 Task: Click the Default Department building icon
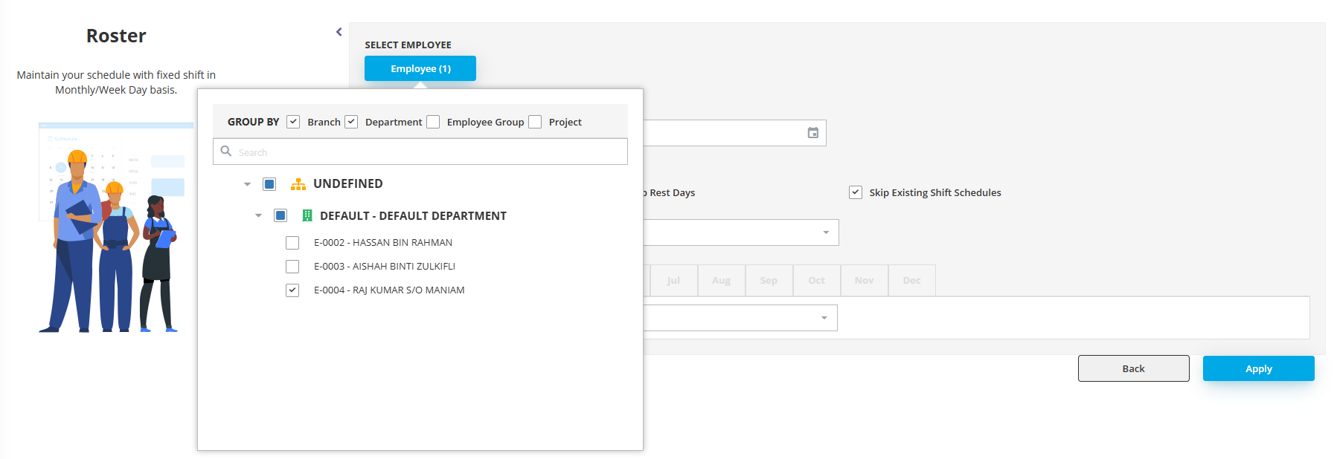coord(307,216)
